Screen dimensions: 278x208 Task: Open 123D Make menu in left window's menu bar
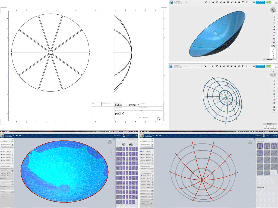[x=7, y=131]
